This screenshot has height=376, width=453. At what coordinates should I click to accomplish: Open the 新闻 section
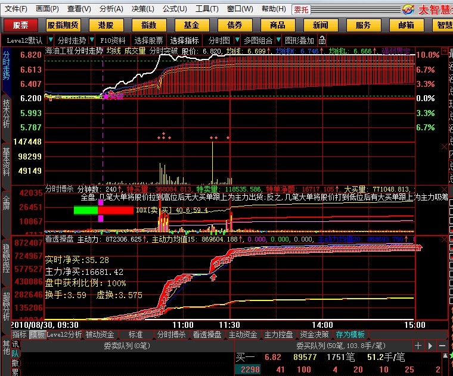point(321,26)
